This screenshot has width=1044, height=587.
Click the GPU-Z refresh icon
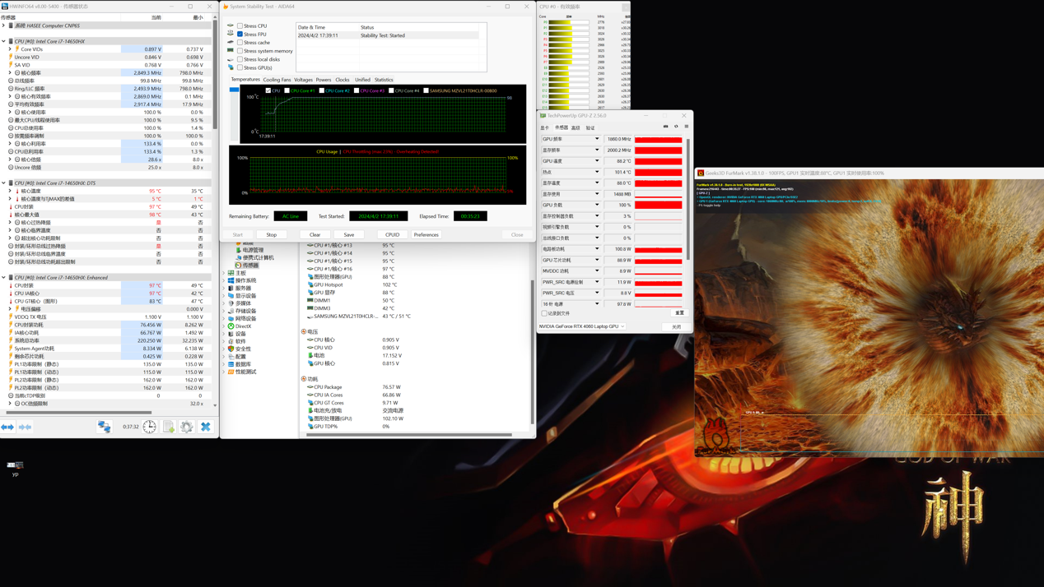coord(676,127)
